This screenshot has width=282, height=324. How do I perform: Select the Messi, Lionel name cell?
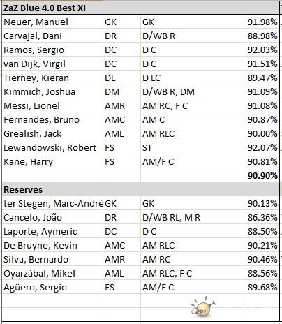[x=52, y=106]
